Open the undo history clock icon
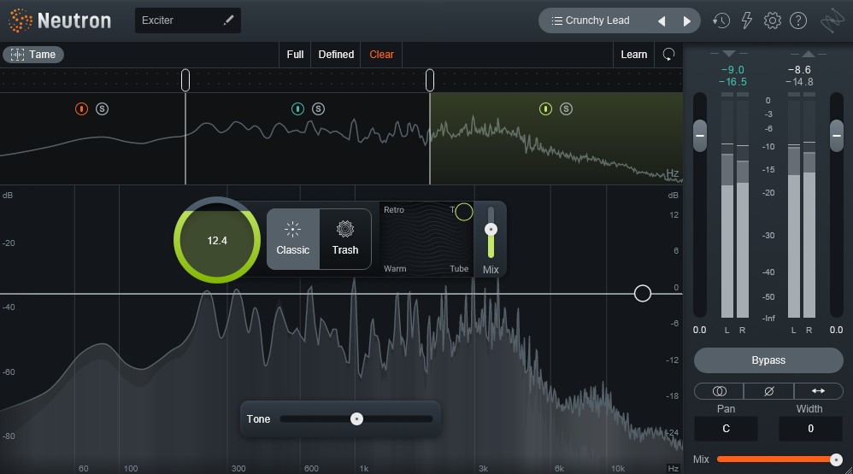This screenshot has width=853, height=474. pos(721,20)
